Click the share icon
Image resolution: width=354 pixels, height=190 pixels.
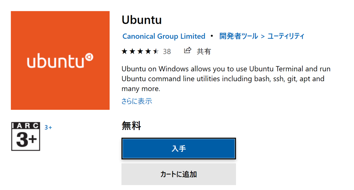pyautogui.click(x=188, y=51)
